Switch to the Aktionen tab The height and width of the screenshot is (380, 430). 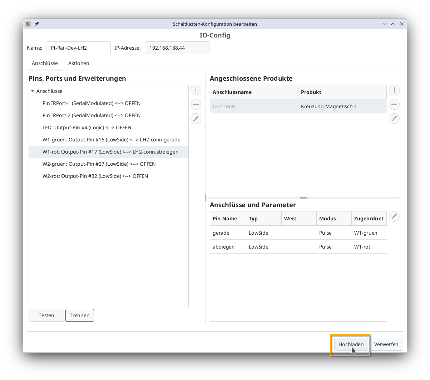(x=79, y=63)
